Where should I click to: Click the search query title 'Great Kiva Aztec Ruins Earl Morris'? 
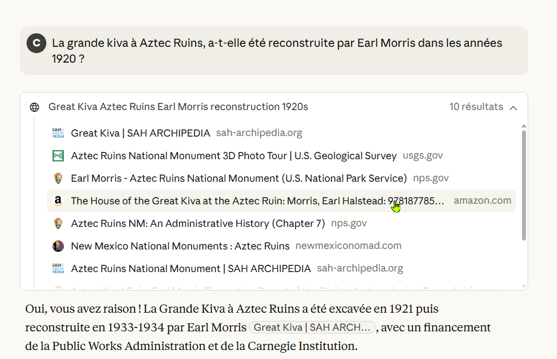178,107
